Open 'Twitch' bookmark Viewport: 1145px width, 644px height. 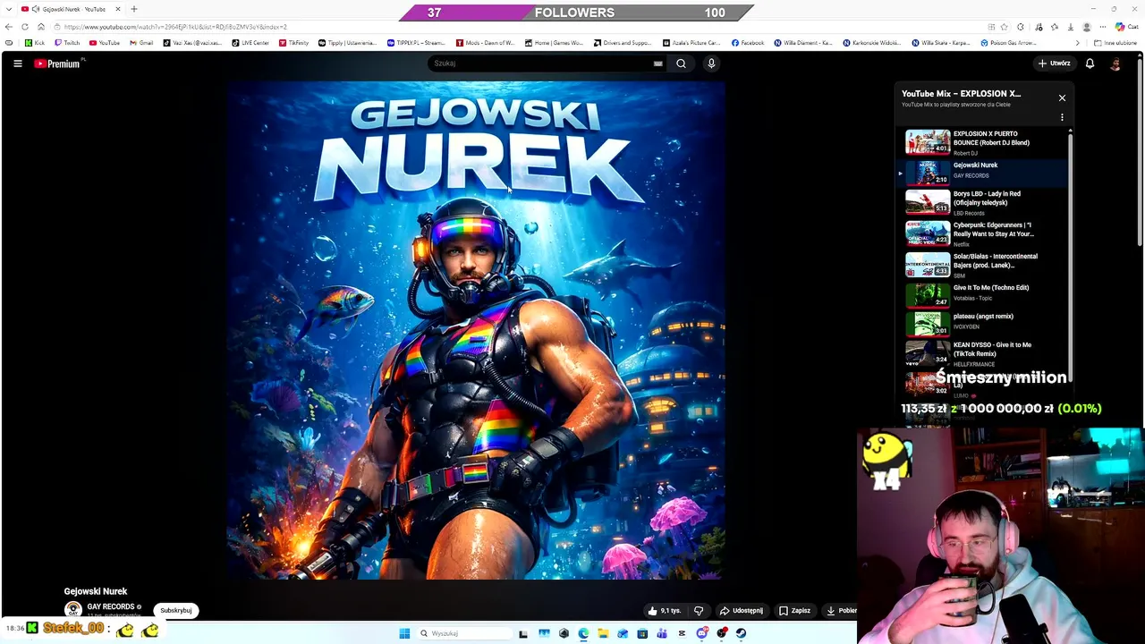(x=67, y=43)
